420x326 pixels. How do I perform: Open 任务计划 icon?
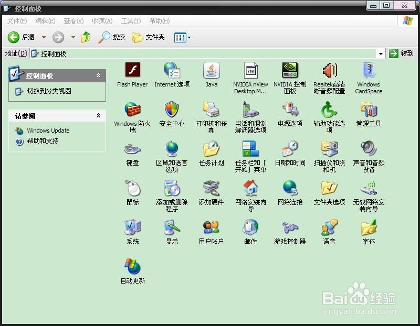(212, 149)
